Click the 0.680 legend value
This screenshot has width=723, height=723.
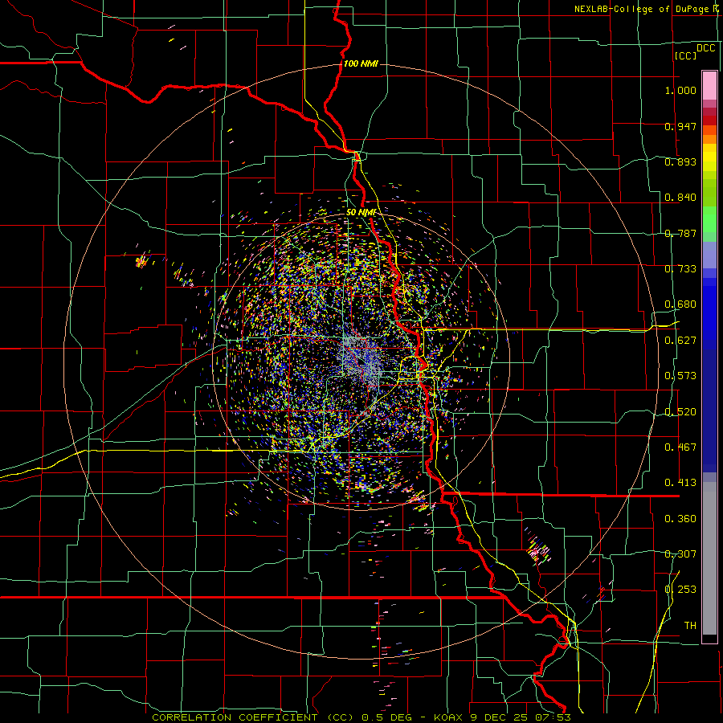tap(680, 304)
